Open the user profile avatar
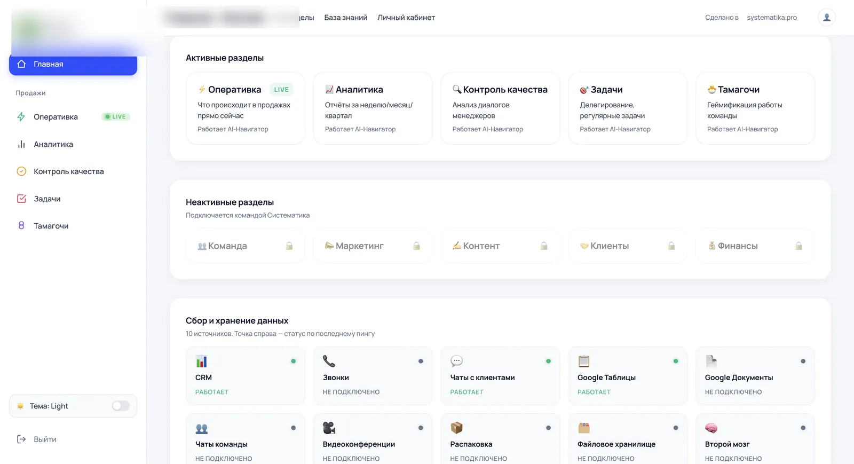 pos(827,18)
